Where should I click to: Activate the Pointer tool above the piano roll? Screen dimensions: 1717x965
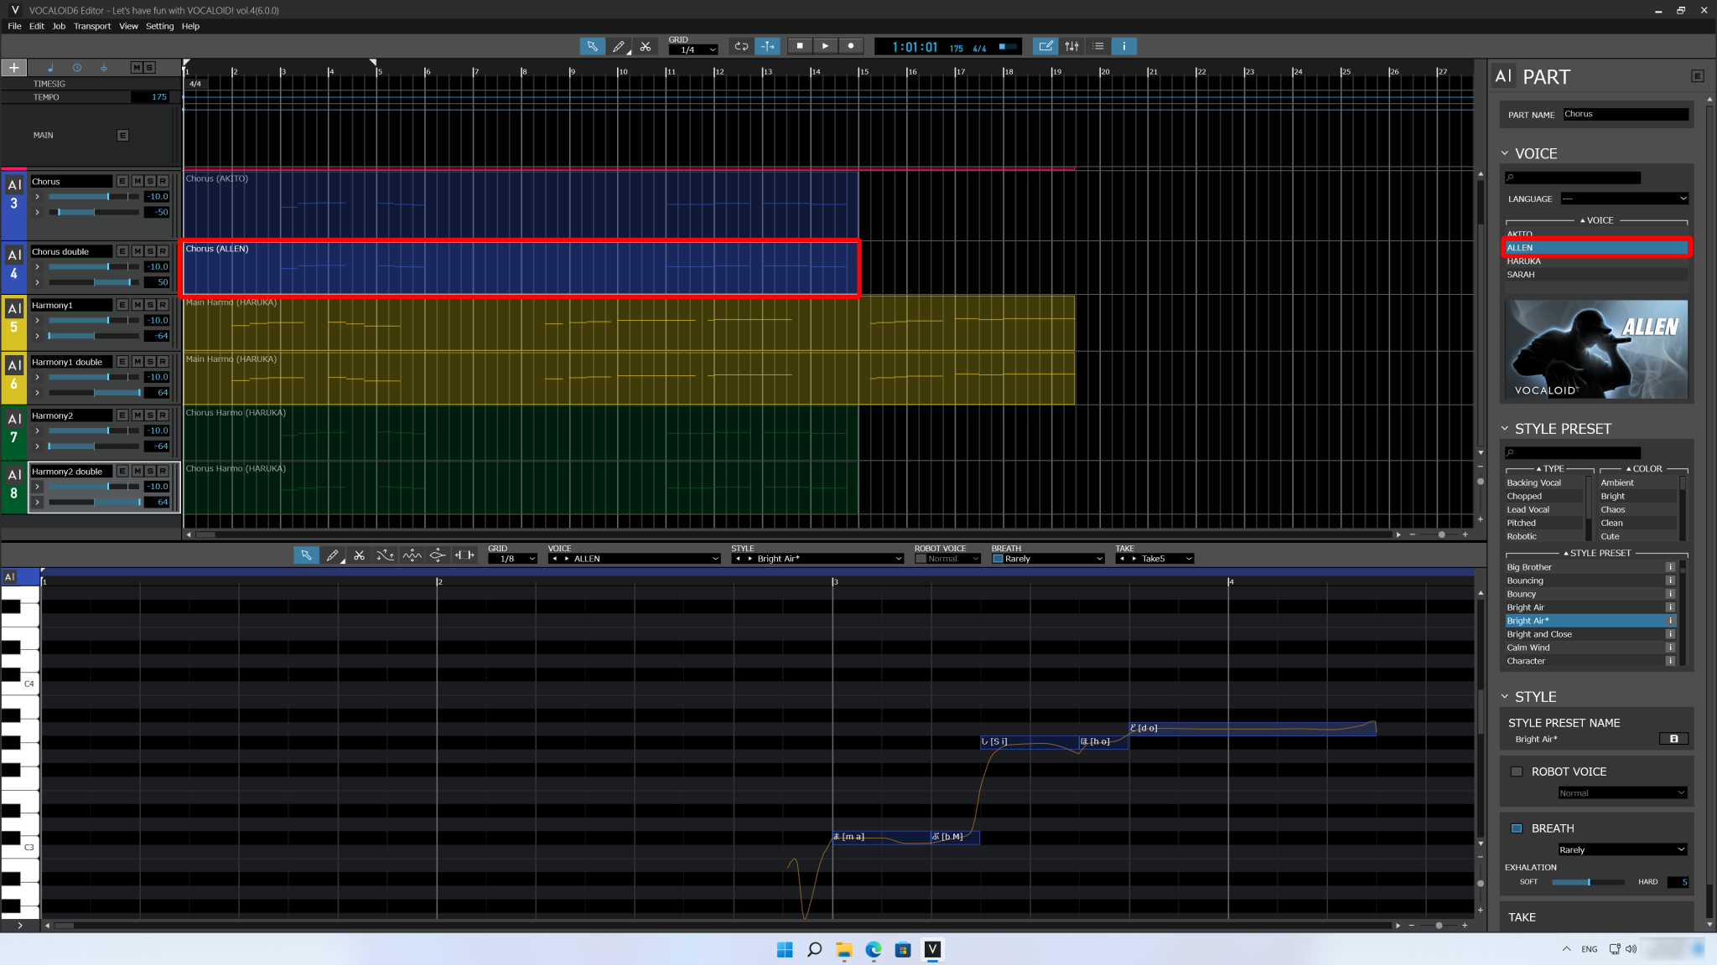point(306,555)
